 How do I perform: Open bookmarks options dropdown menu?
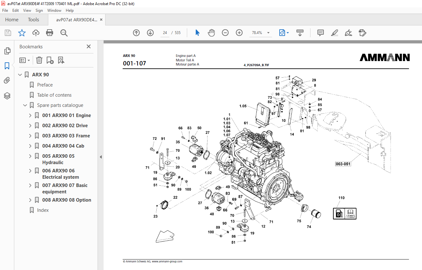(25, 60)
